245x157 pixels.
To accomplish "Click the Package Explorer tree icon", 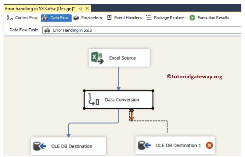I will coord(149,18).
